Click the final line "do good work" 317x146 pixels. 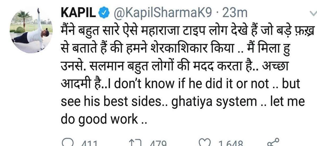[99, 120]
